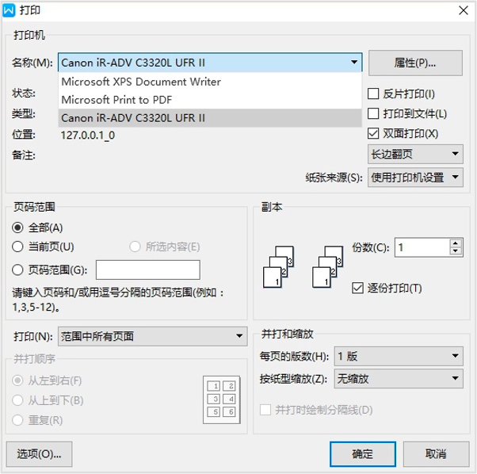Click the page range text box

(x=148, y=269)
